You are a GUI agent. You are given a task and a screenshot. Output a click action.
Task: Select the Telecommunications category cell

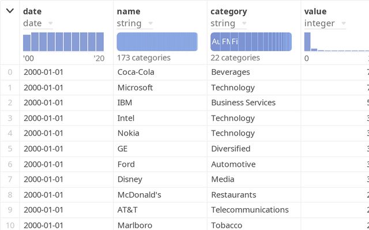point(250,210)
